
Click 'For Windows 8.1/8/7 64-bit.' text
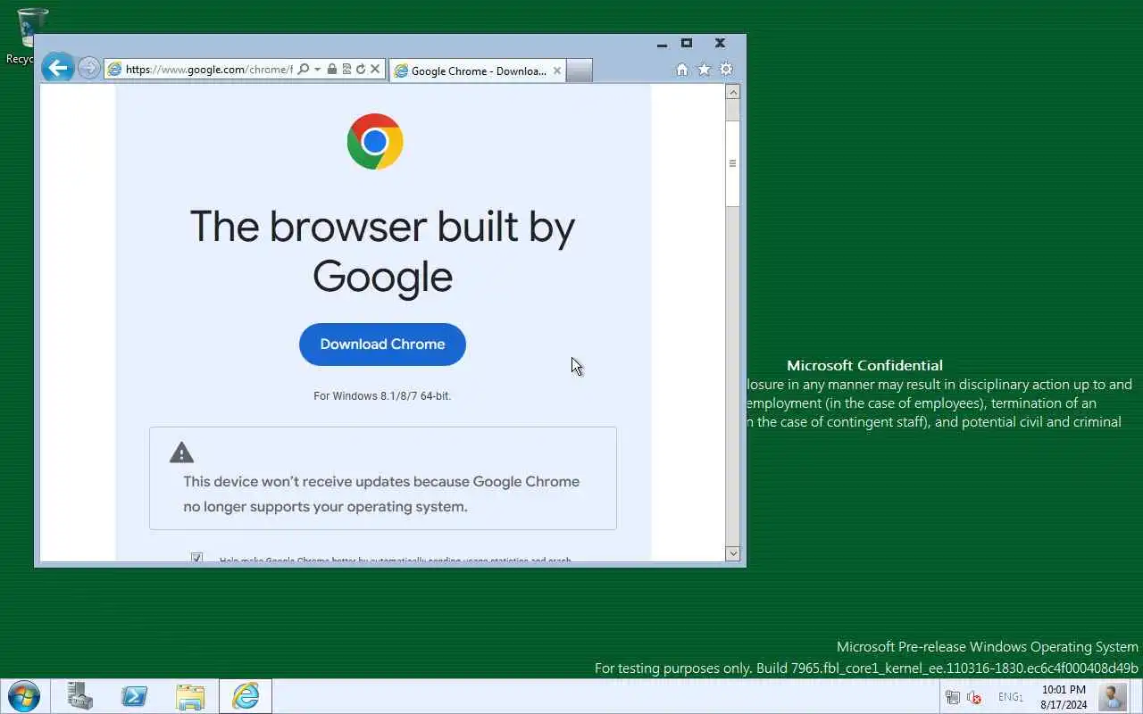coord(382,395)
